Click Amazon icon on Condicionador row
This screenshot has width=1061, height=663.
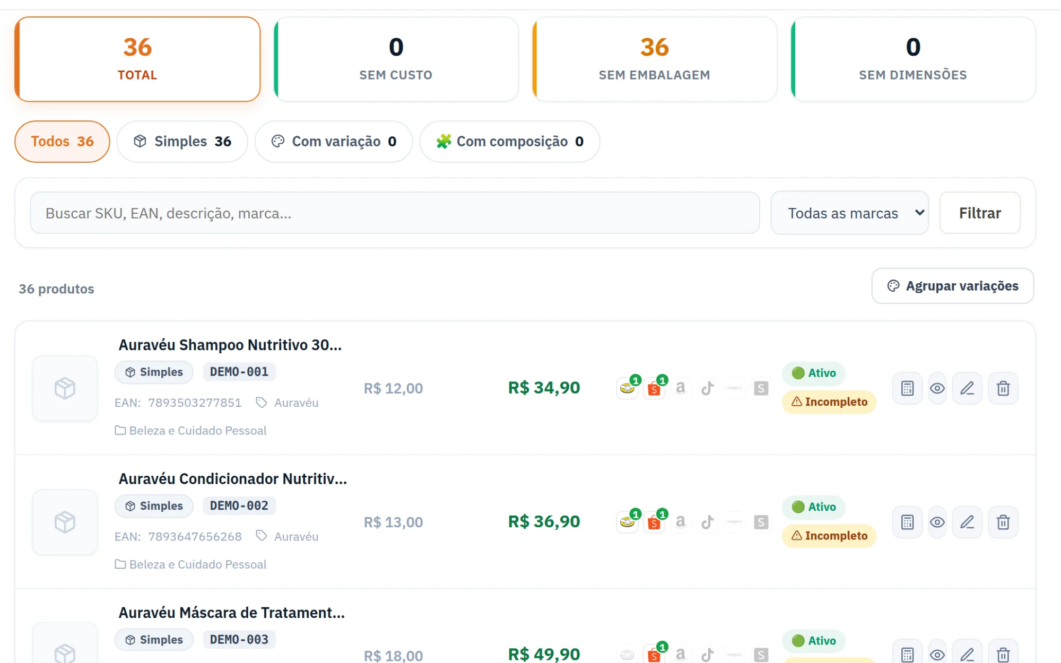(681, 522)
